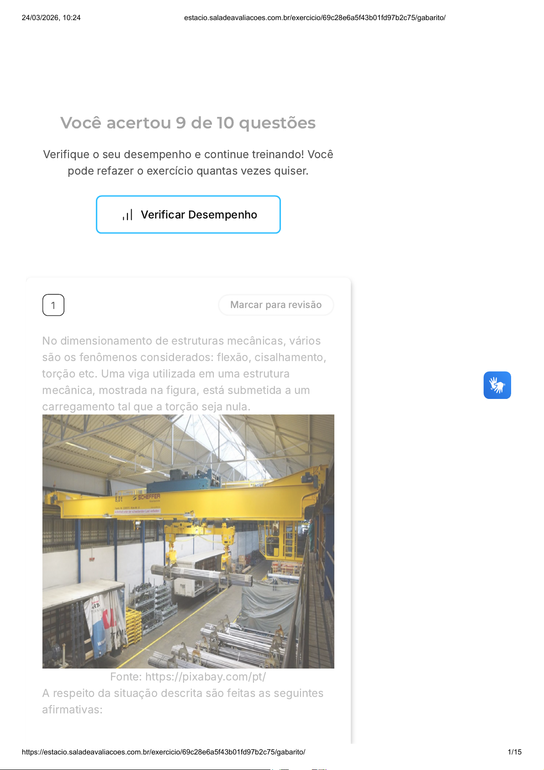Screen dimensions: 544x770
Task: Select Marcar para revisão for question 1
Action: (276, 305)
